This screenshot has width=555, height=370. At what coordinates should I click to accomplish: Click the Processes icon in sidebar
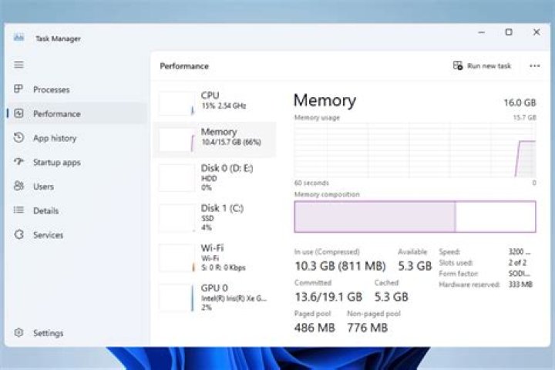pos(18,89)
